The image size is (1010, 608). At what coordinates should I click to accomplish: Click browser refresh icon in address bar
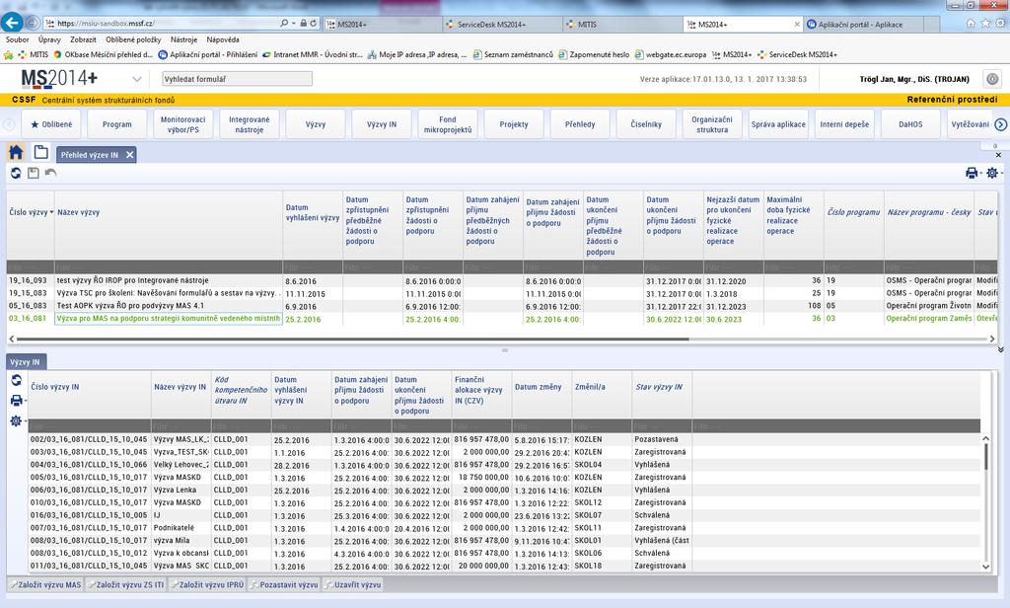314,24
